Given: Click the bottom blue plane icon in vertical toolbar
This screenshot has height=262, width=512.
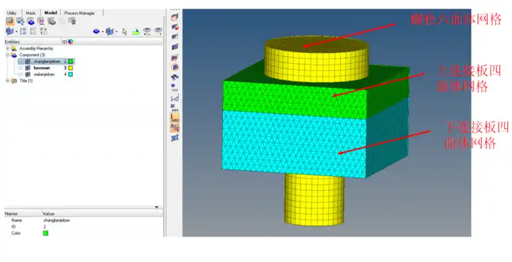Looking at the screenshot, I should (x=175, y=138).
